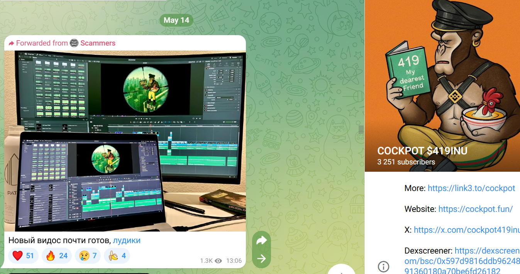Screen dimensions: 520x274
Task: Click the May 14 date badge
Action: click(176, 20)
